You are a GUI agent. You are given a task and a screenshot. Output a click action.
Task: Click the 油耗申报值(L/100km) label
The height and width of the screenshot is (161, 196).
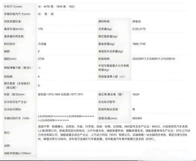coord(18,153)
